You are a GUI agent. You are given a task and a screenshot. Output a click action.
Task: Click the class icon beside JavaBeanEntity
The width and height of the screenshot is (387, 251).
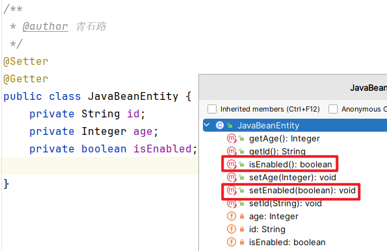220,126
